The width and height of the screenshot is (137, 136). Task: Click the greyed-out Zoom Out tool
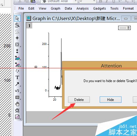17,31
